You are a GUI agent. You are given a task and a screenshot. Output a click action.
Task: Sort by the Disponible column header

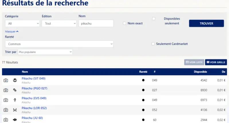pyautogui.click(x=200, y=72)
